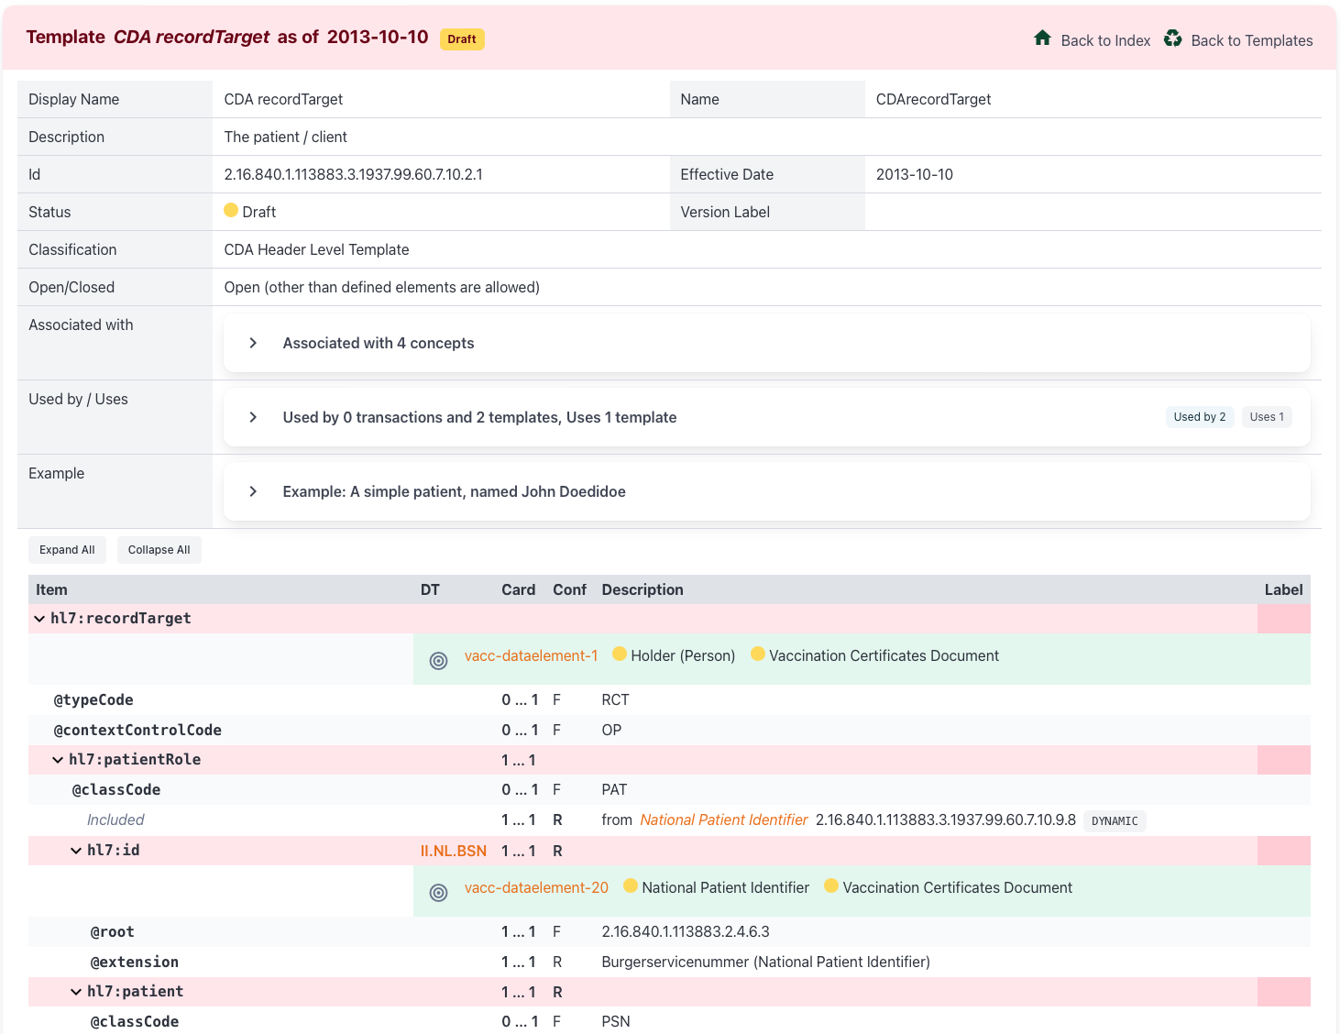Viewport: 1340px width, 1034px height.
Task: Collapse the hl7:patient tree node
Action: click(x=76, y=992)
